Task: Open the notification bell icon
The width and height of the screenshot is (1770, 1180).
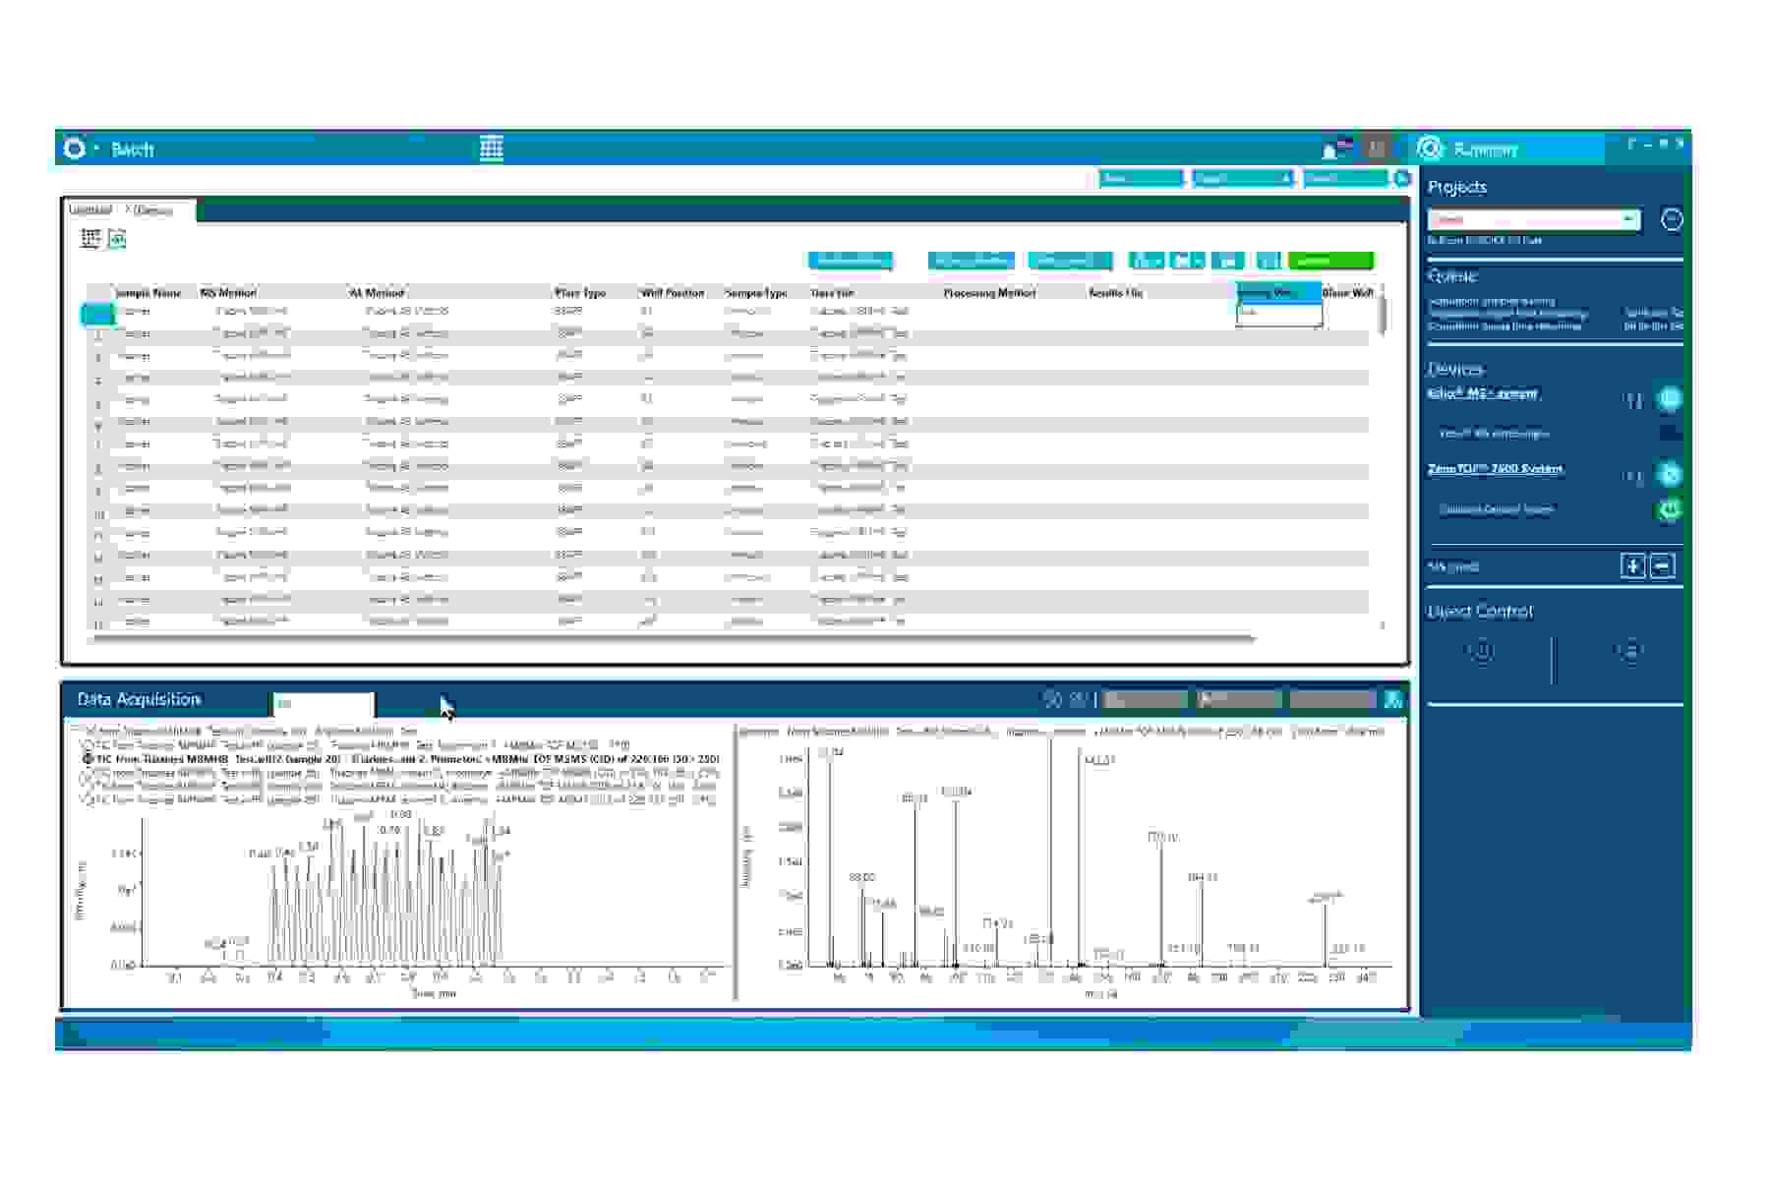Action: pyautogui.click(x=1330, y=149)
